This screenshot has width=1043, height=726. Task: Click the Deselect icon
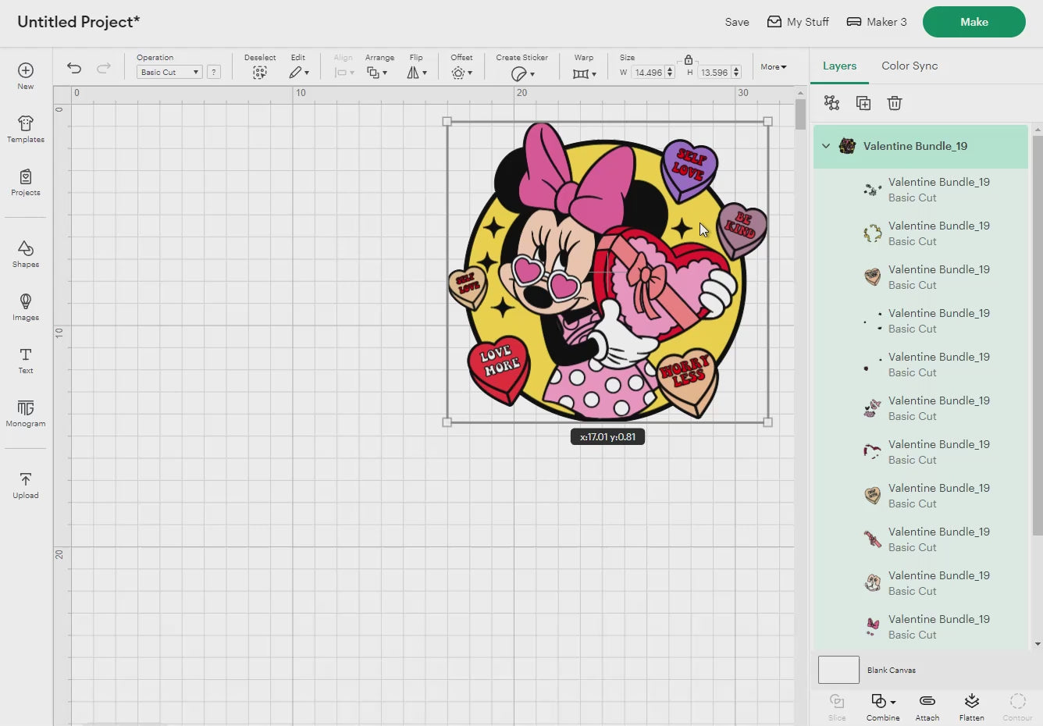point(260,73)
